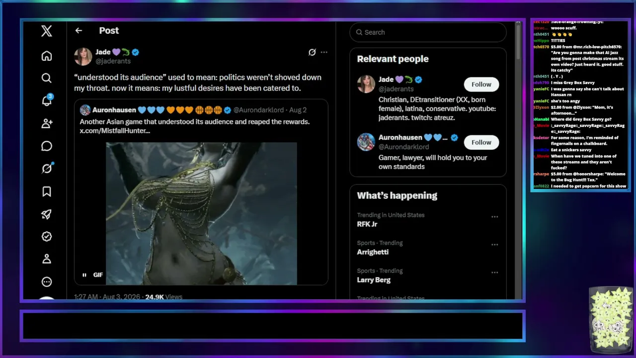
Task: Click the Aug 2 date on quoted post
Action: (298, 110)
